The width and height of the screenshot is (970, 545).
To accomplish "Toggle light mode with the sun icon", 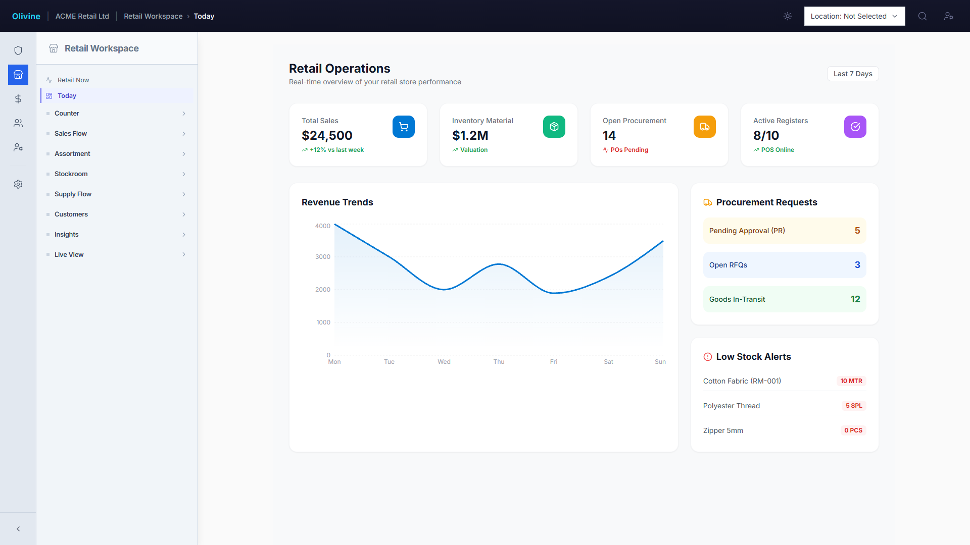I will click(x=787, y=16).
